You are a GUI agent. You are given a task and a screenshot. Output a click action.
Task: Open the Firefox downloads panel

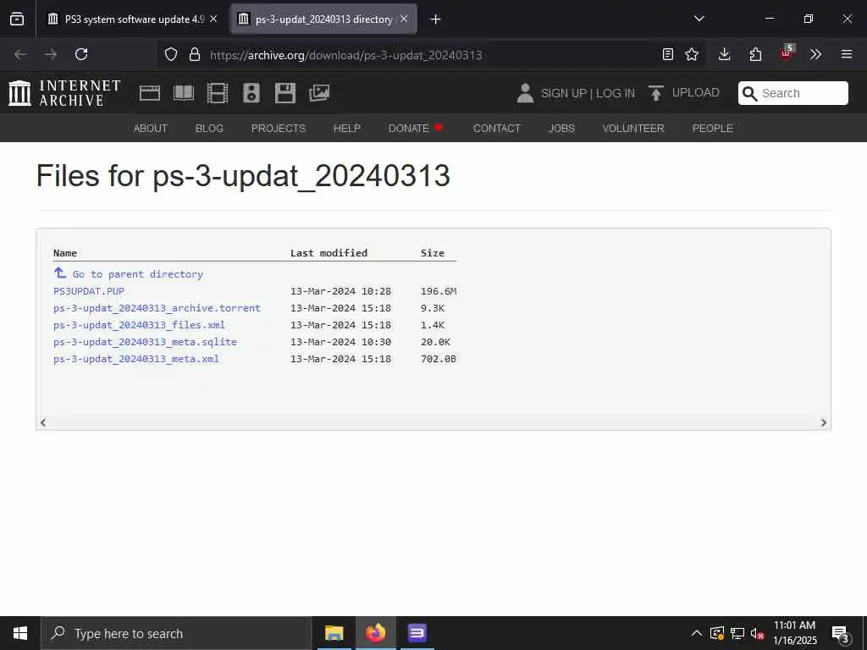point(725,54)
